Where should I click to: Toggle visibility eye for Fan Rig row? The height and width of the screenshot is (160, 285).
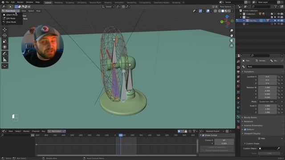[x=278, y=20]
